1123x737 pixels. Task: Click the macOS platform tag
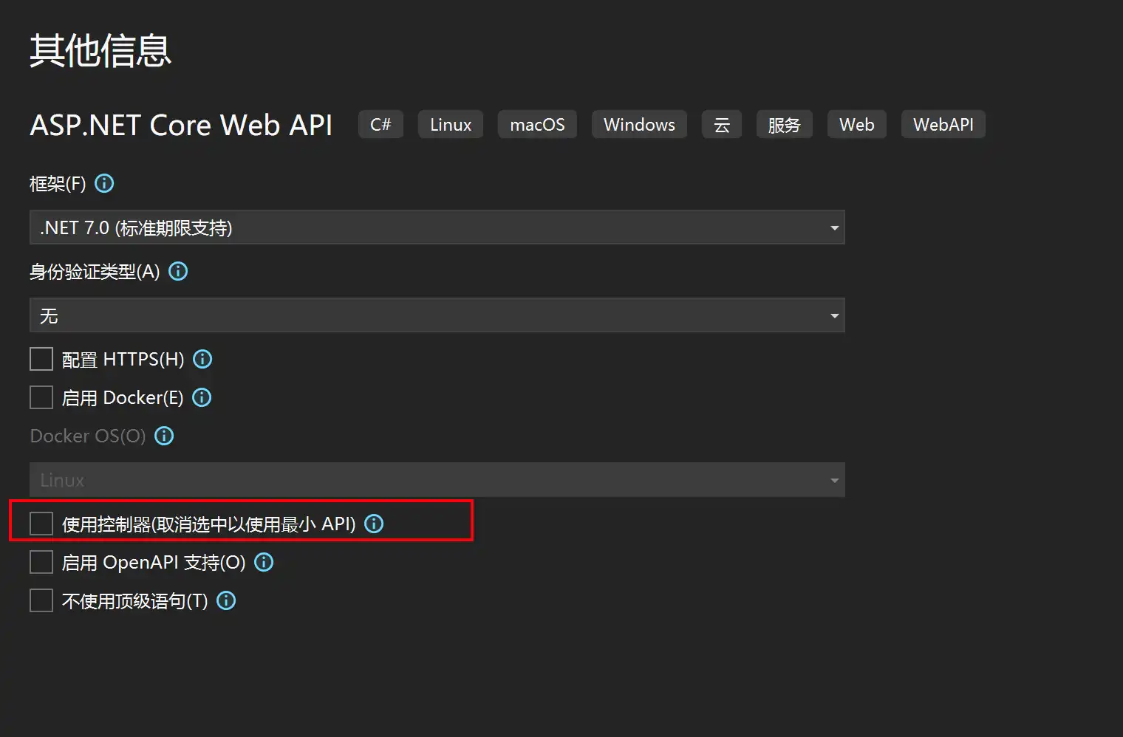click(537, 125)
